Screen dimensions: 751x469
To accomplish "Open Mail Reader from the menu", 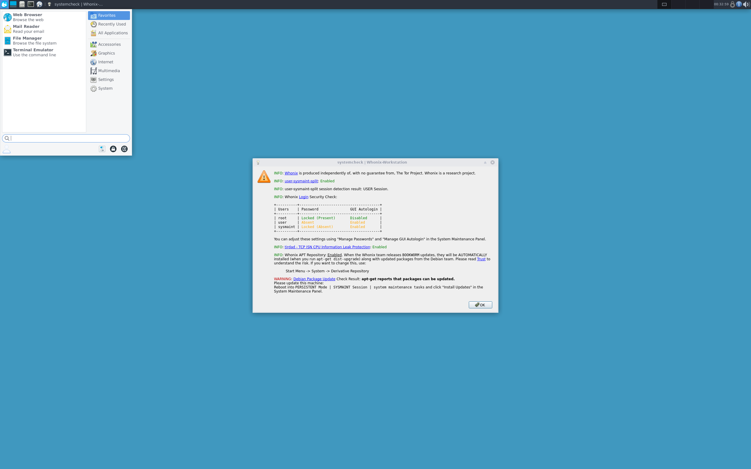I will pos(44,29).
